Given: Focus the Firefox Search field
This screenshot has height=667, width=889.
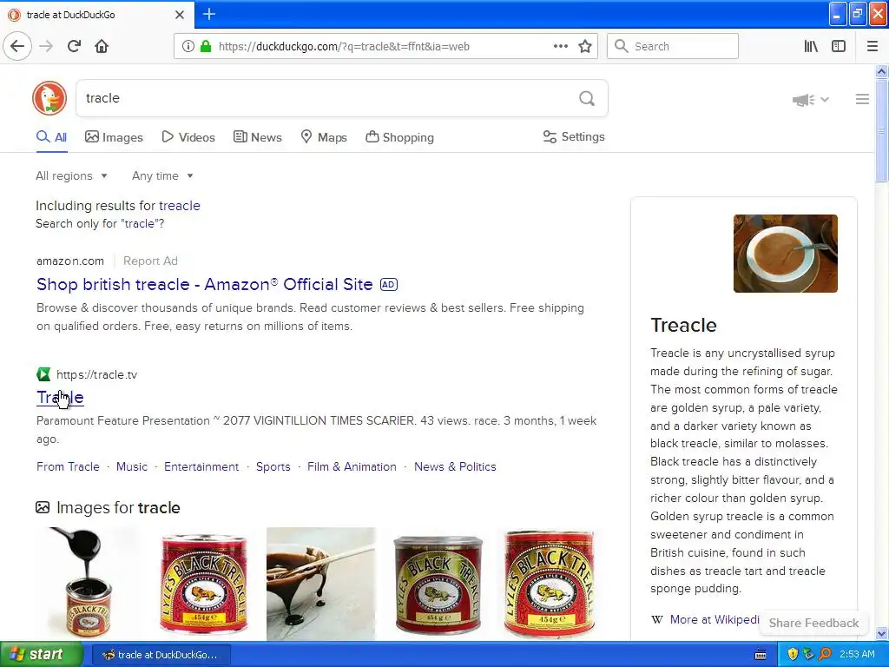Looking at the screenshot, I should [x=673, y=46].
